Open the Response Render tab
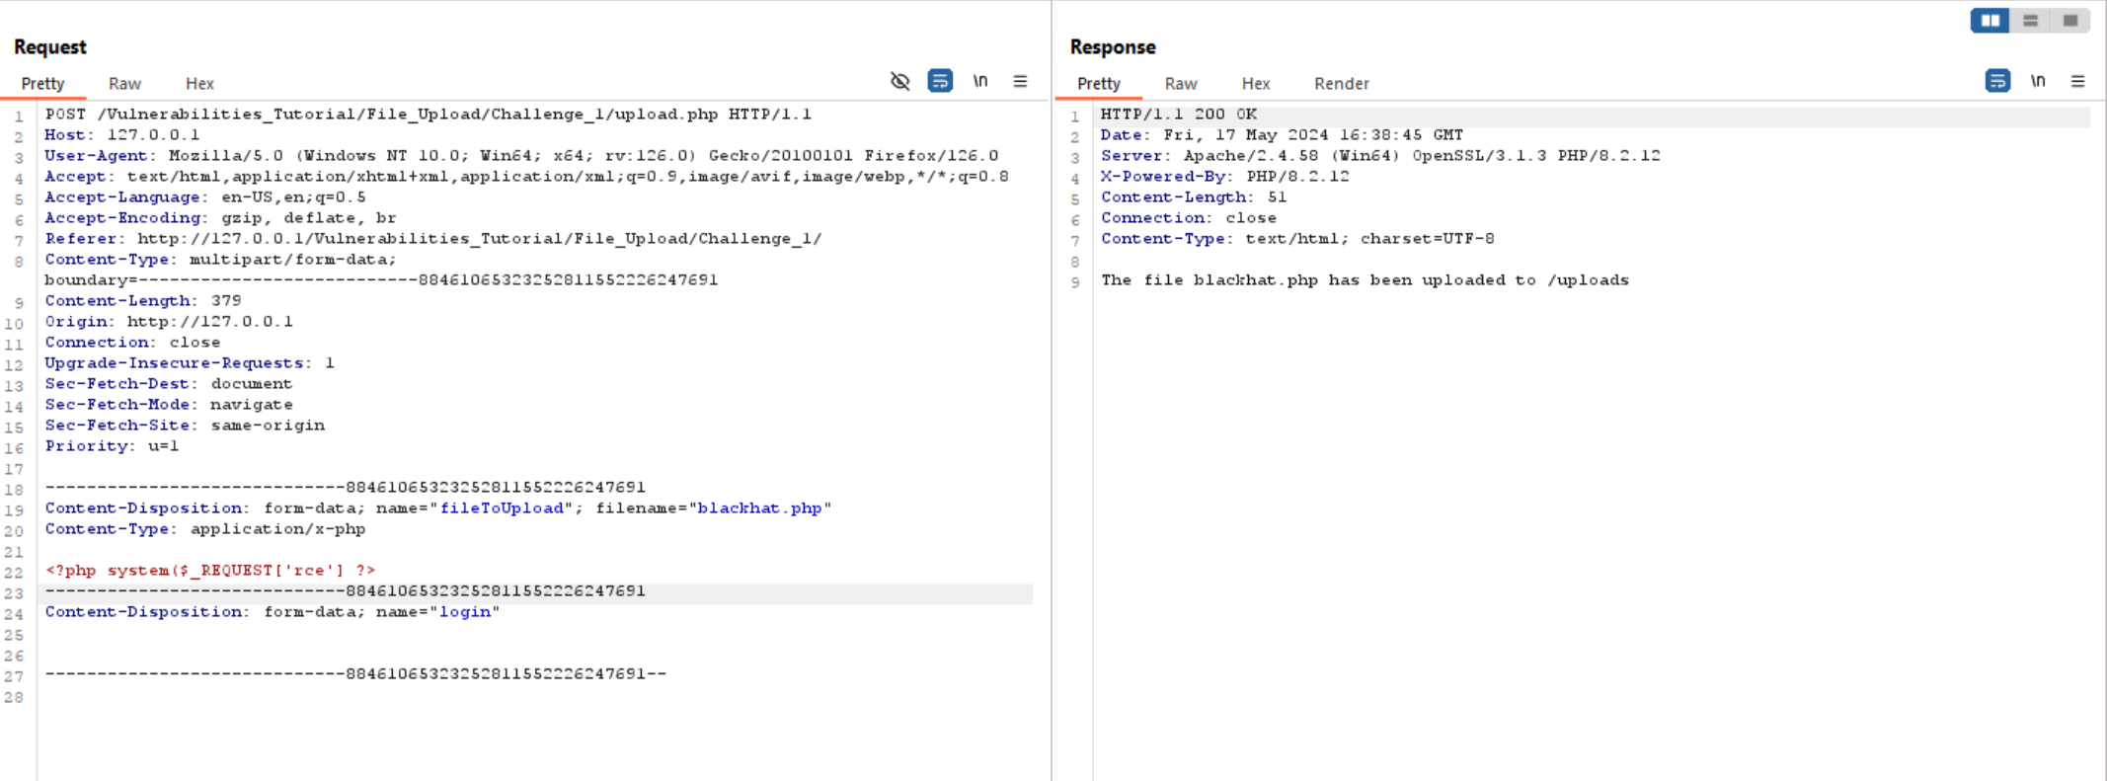This screenshot has height=781, width=2107. point(1342,84)
